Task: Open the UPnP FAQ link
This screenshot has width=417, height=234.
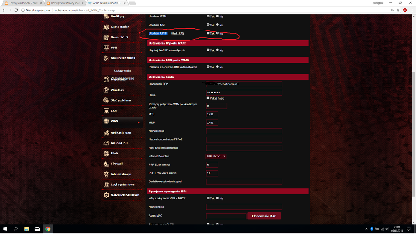Action: tap(177, 34)
